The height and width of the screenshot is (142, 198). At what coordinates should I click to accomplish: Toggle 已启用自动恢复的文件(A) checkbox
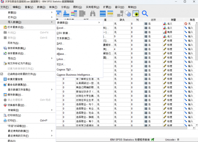click(2, 74)
